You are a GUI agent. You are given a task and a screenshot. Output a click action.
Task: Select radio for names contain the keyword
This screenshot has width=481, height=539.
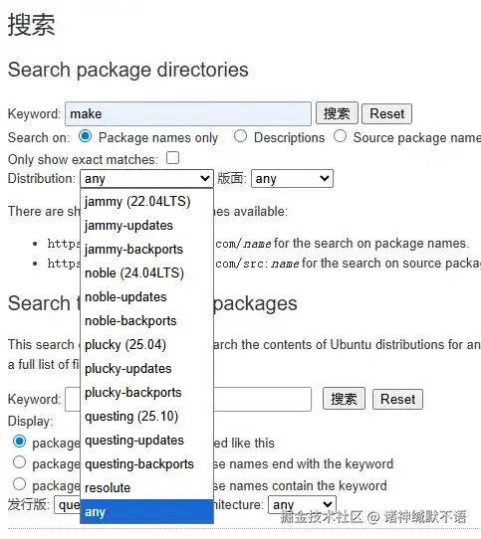click(19, 484)
